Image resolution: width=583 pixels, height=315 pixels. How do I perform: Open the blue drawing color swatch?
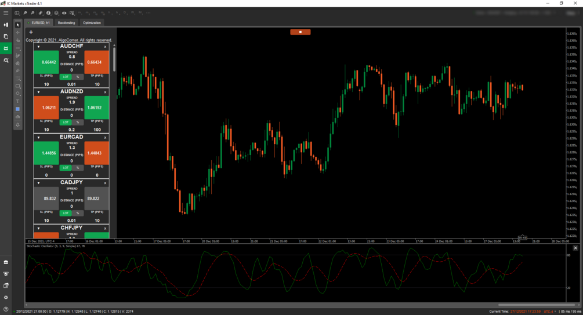(x=17, y=109)
